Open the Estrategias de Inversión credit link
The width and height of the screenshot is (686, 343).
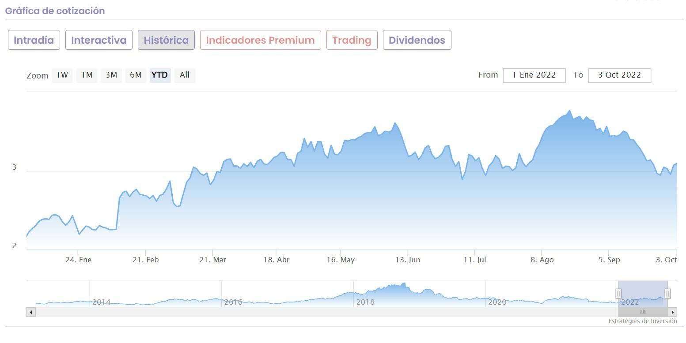click(642, 321)
